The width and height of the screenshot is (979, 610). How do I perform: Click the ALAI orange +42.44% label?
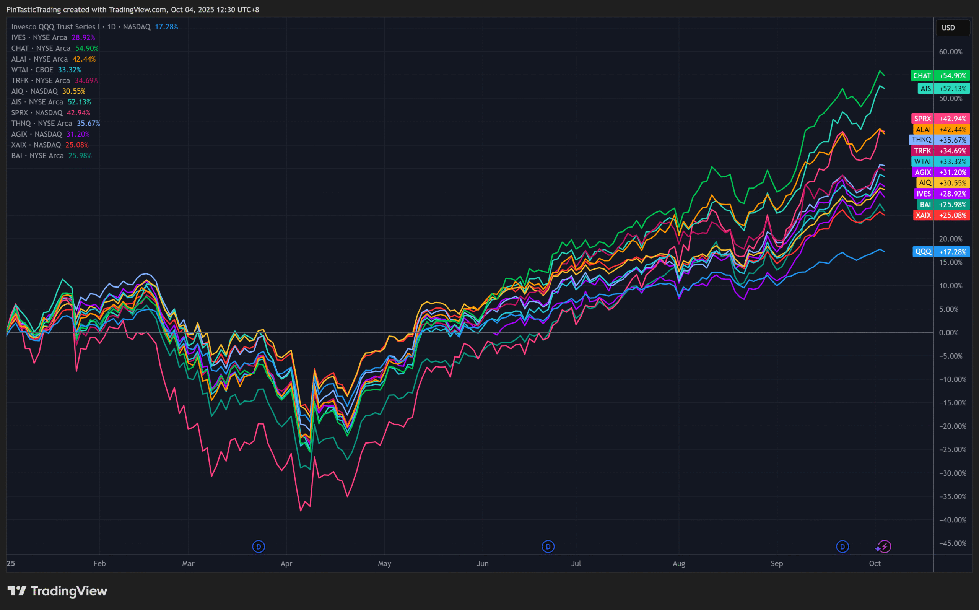point(941,130)
